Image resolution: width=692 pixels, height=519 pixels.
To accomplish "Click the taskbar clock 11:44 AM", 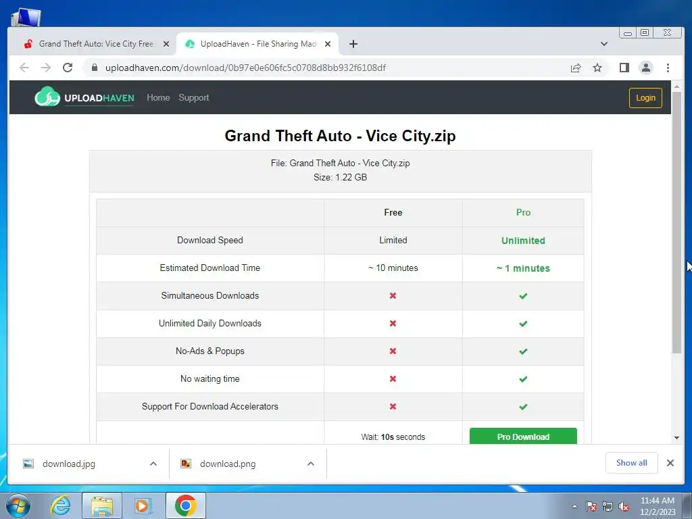I will click(x=657, y=501).
